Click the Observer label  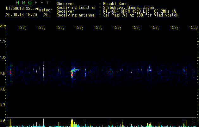[x=65, y=3]
